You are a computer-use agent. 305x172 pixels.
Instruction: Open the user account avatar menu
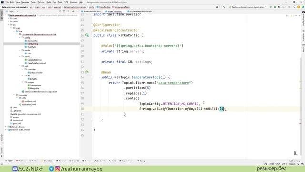pos(218,7)
